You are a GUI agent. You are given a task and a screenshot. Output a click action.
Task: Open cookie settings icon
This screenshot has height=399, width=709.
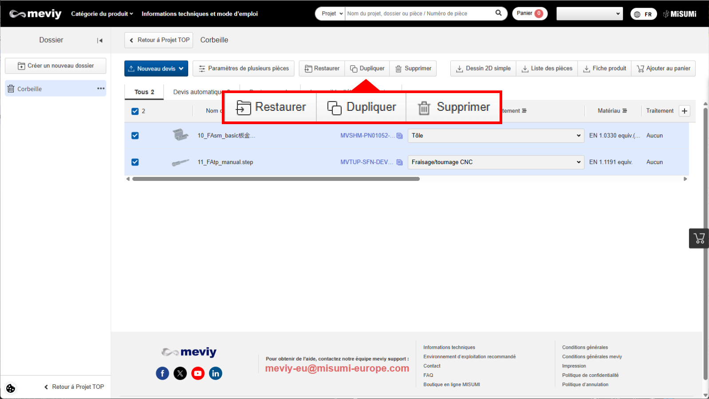click(x=11, y=388)
